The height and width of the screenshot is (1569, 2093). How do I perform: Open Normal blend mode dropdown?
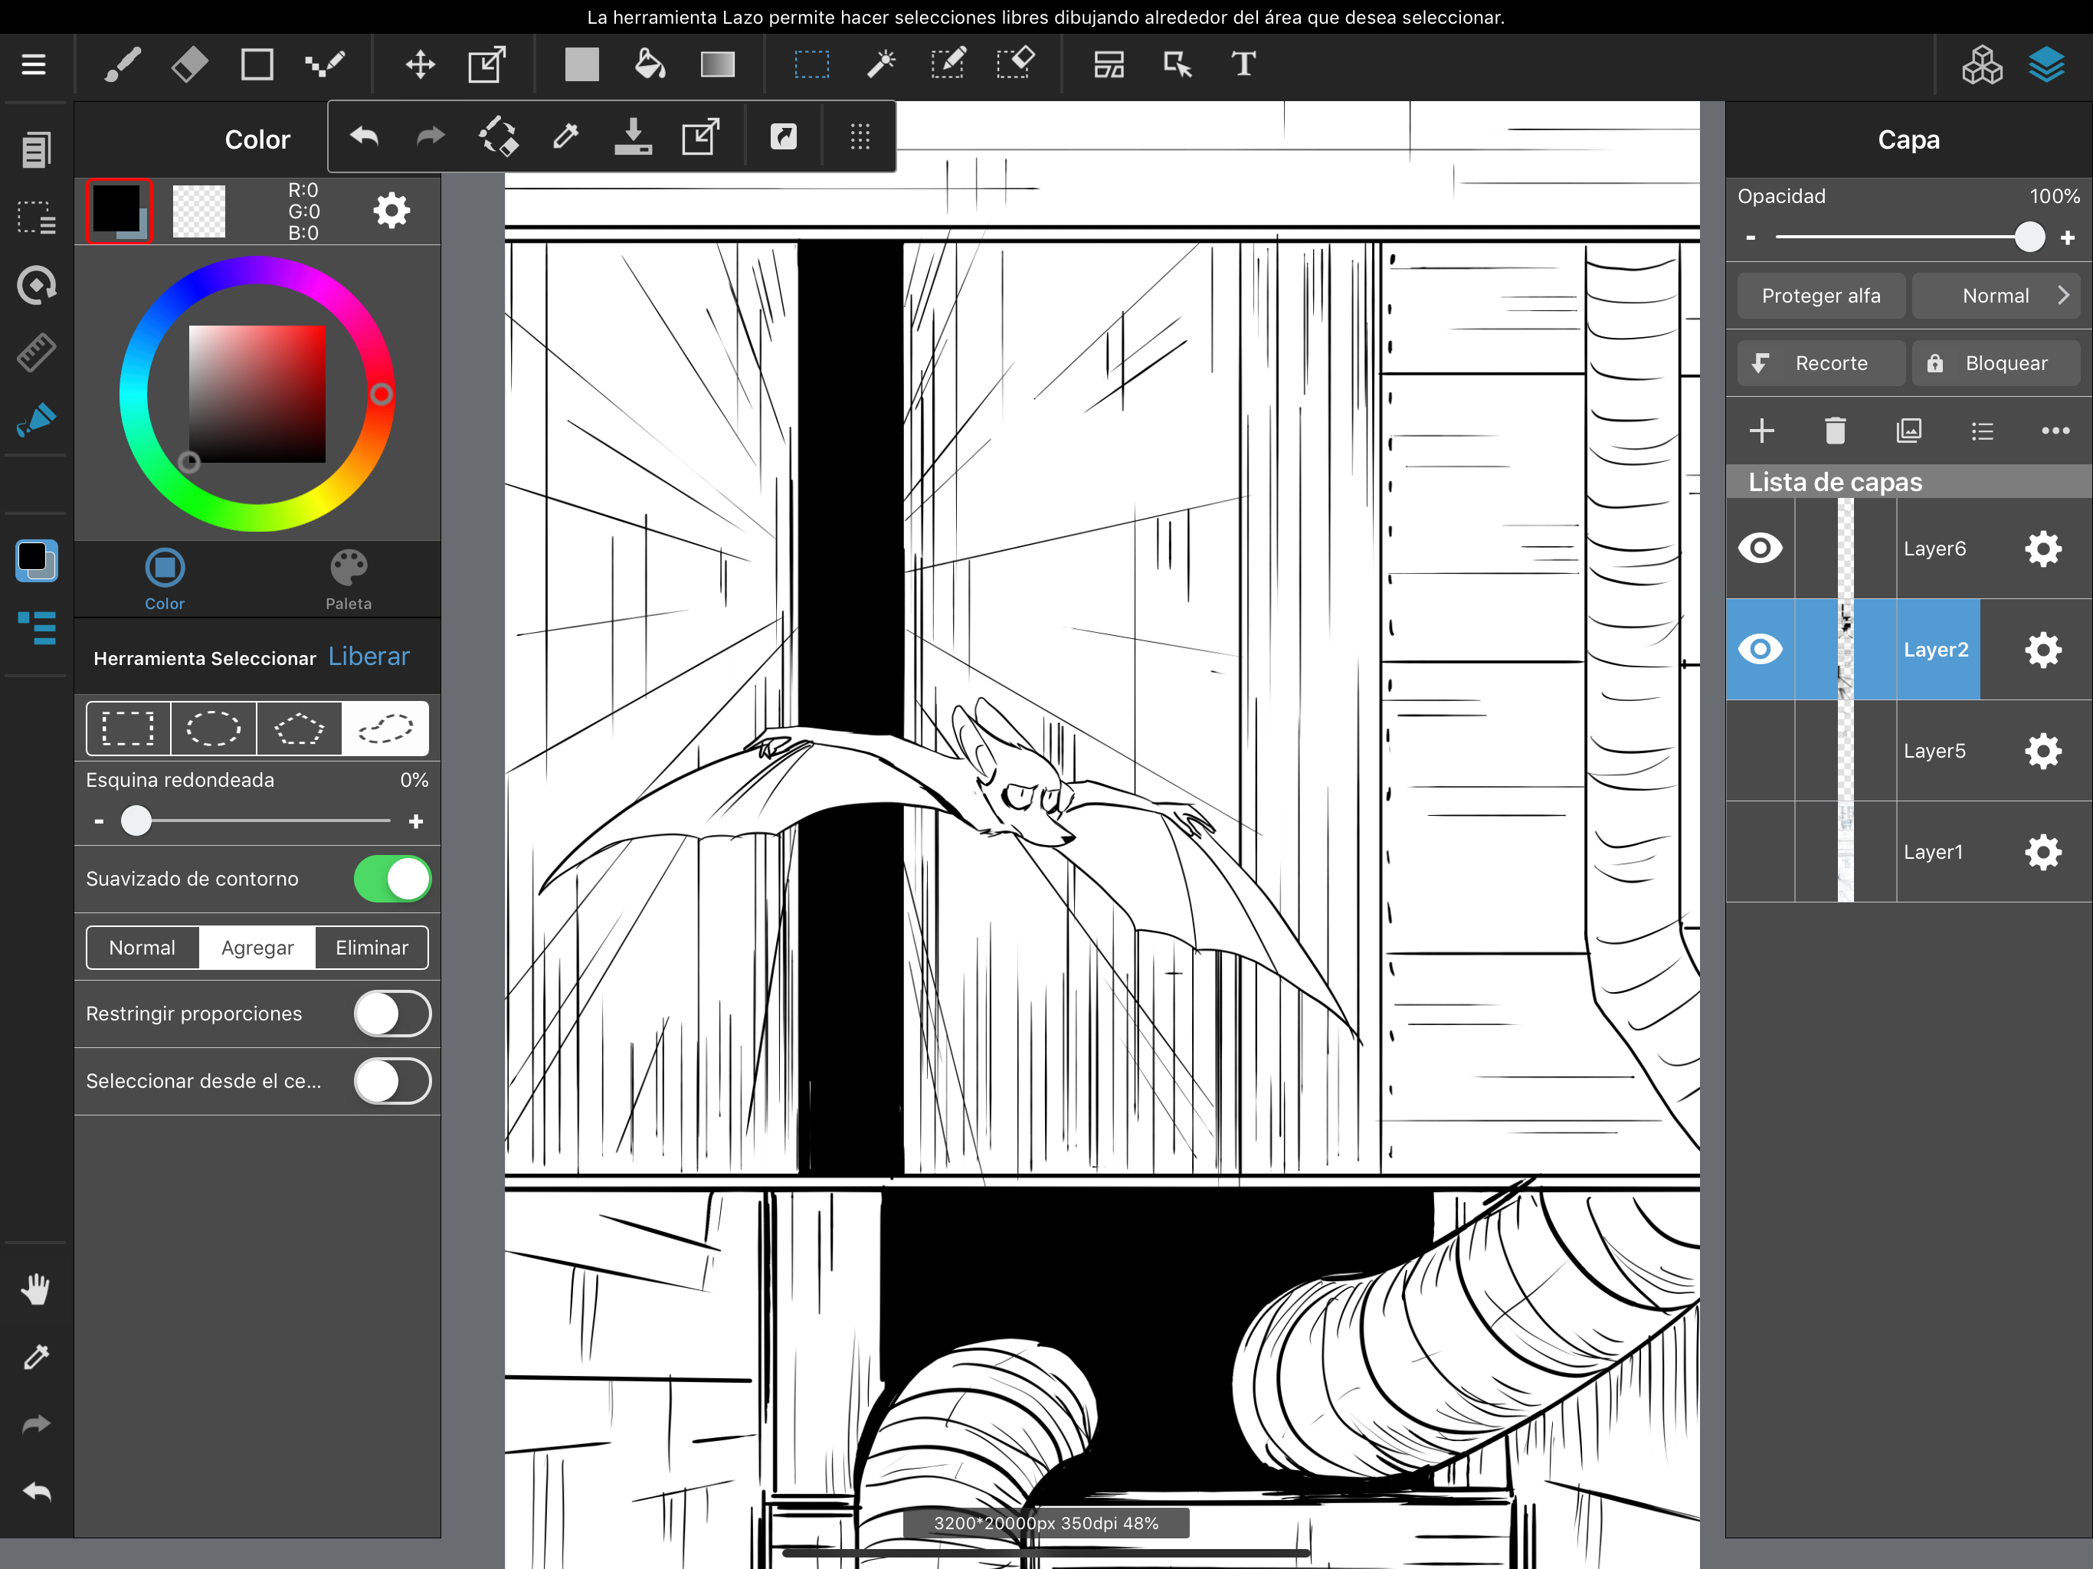1996,296
